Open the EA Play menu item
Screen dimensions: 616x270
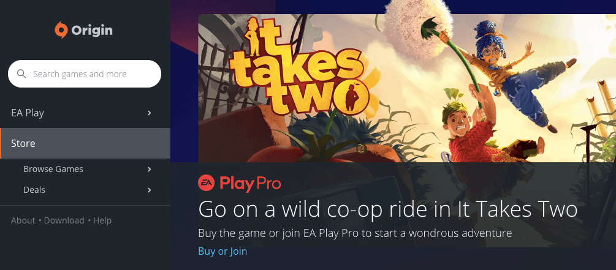pos(85,113)
